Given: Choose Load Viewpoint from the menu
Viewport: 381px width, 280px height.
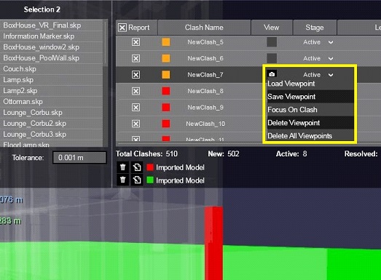Looking at the screenshot, I should 310,84.
